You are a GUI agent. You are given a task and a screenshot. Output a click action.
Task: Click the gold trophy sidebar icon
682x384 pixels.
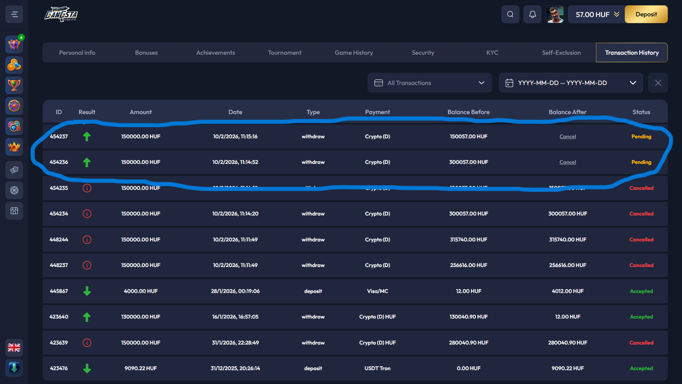(x=14, y=85)
